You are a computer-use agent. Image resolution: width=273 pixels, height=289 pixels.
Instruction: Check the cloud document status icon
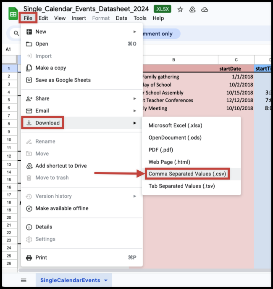point(205,9)
